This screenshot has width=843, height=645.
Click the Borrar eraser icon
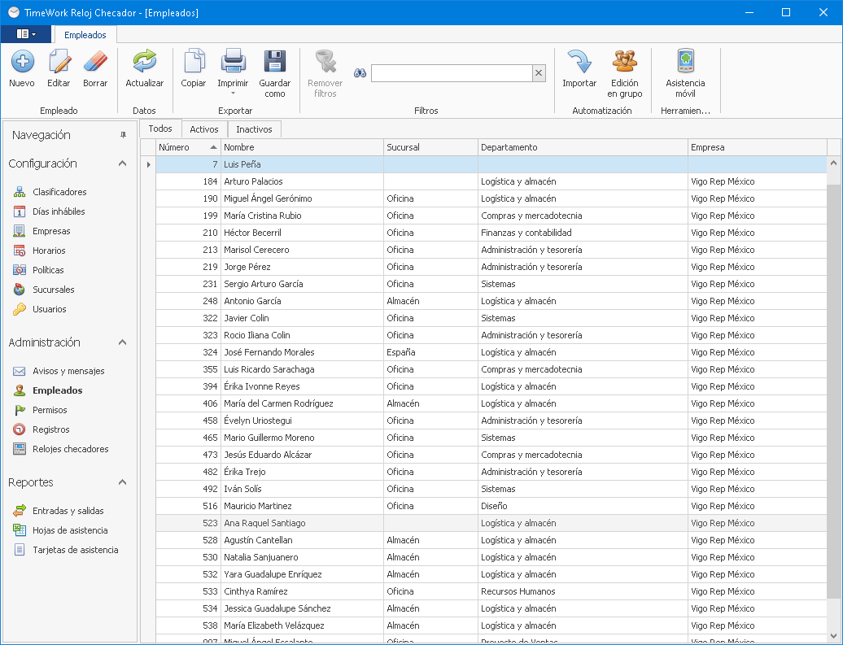tap(95, 62)
